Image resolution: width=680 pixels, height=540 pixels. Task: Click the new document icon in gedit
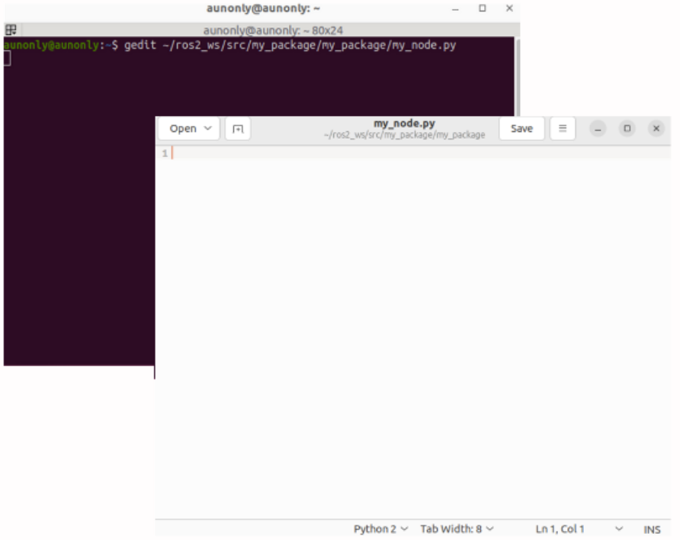[x=238, y=129]
